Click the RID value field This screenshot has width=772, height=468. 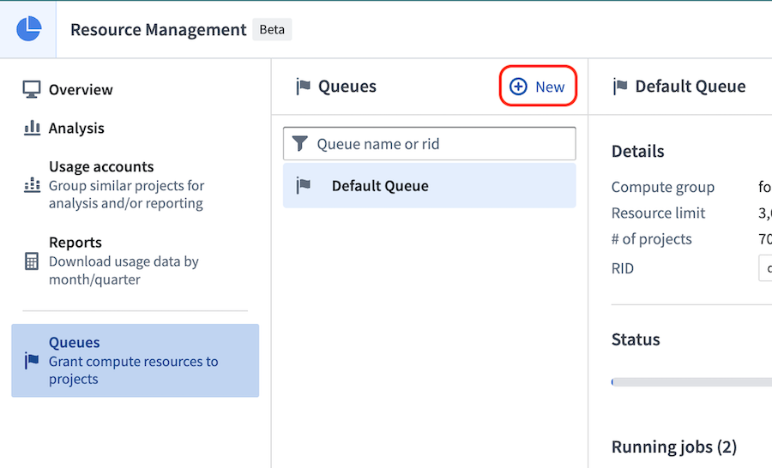pyautogui.click(x=765, y=268)
